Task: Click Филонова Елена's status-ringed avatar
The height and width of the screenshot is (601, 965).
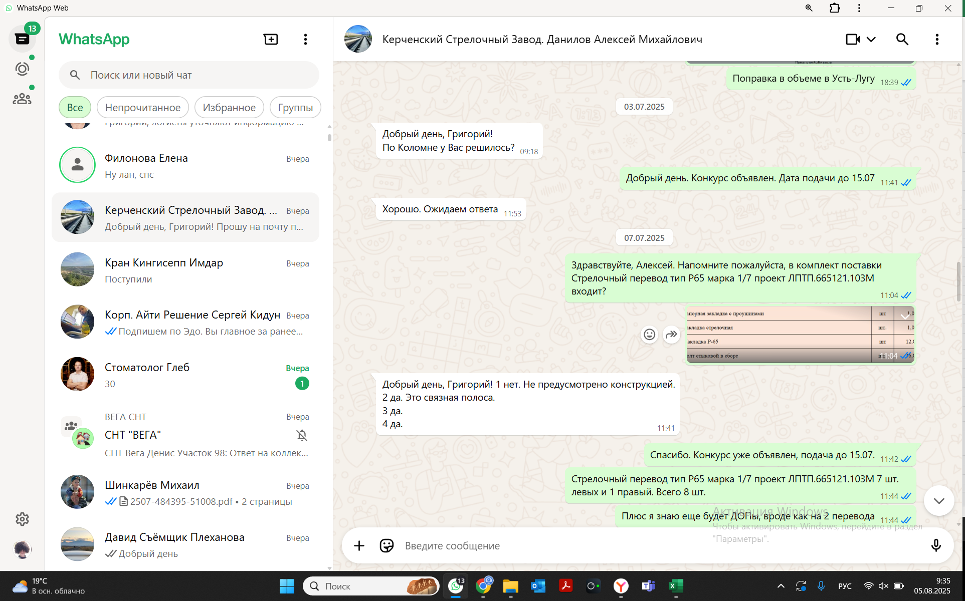Action: click(x=77, y=165)
